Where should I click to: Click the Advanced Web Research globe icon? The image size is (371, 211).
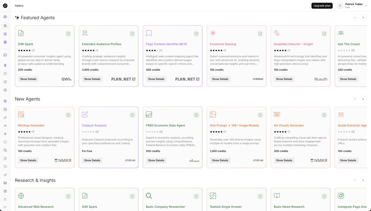pyautogui.click(x=21, y=196)
